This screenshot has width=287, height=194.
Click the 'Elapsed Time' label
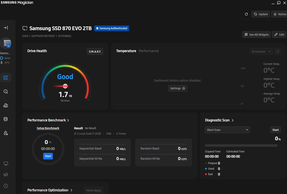pyautogui.click(x=213, y=151)
